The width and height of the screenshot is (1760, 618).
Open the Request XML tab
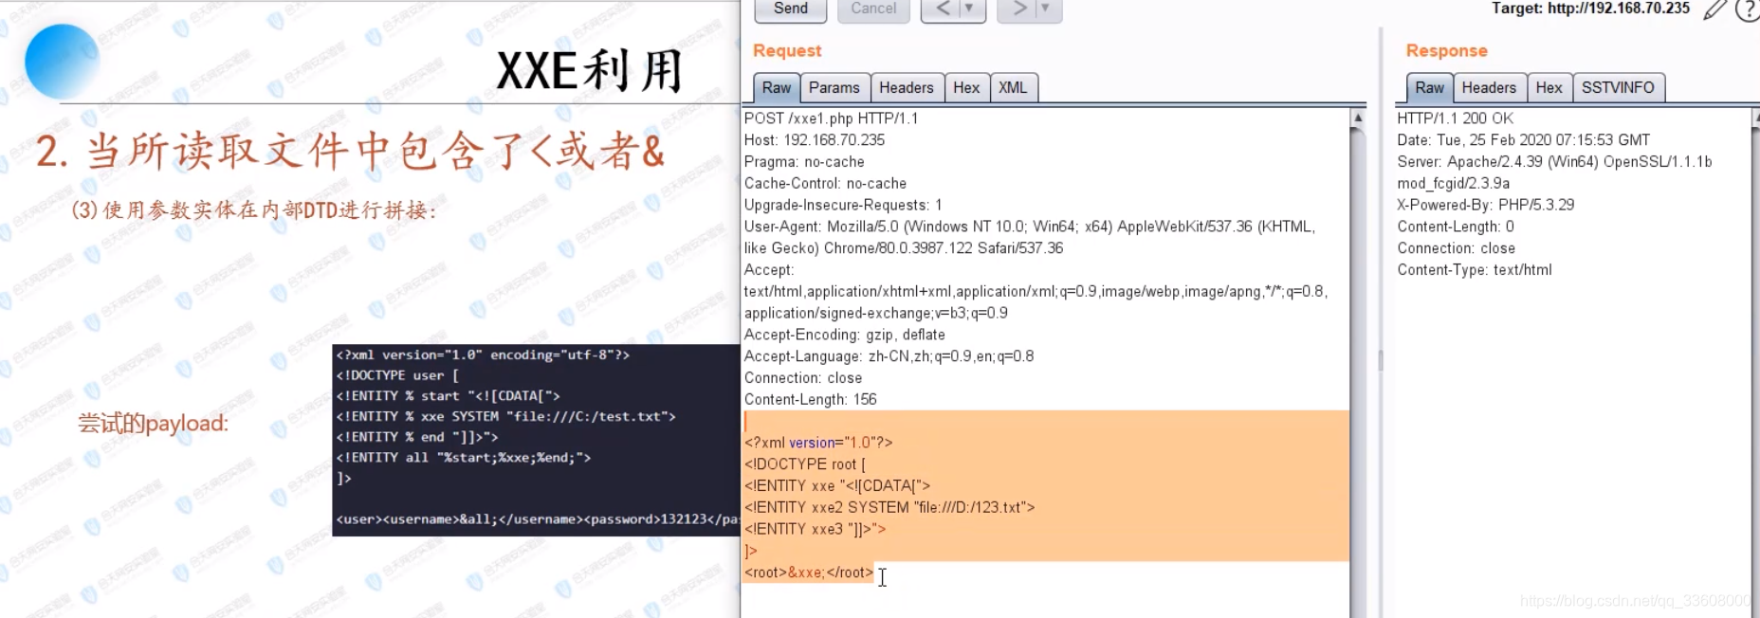click(x=1013, y=88)
